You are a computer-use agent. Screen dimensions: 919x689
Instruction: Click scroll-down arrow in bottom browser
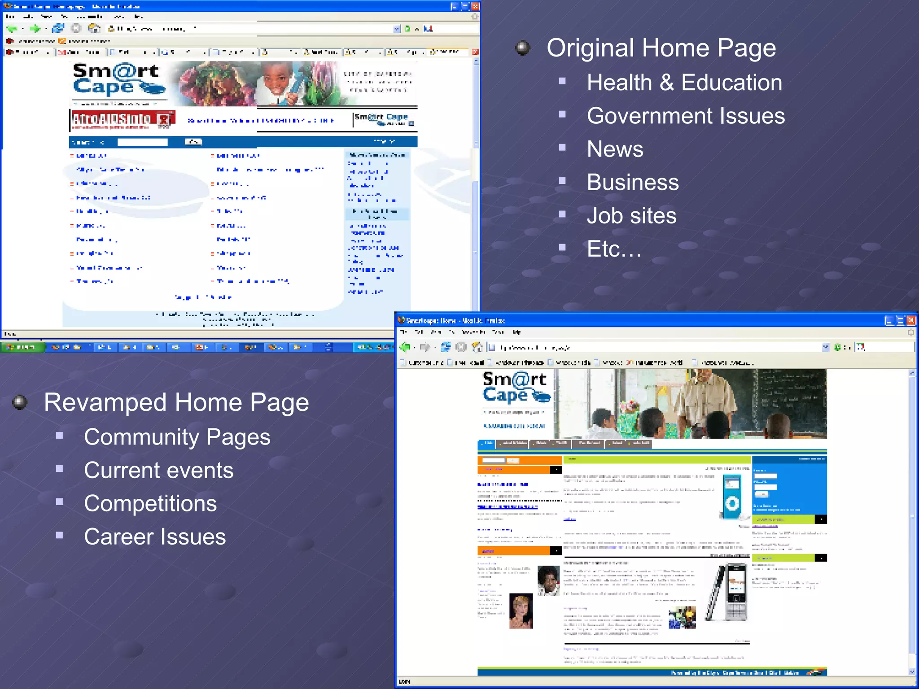click(x=912, y=672)
